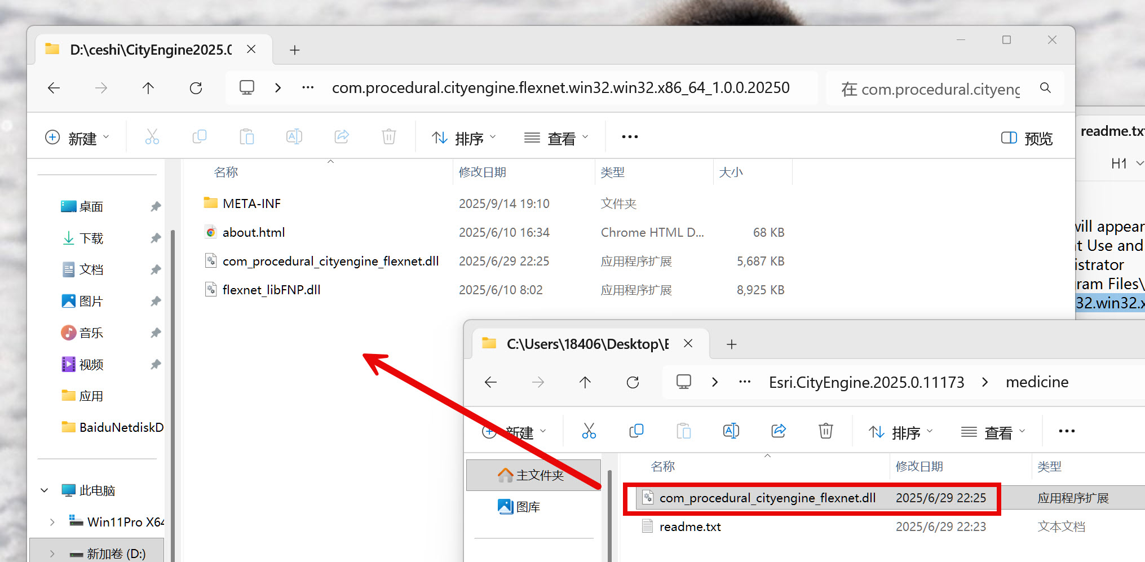Image resolution: width=1145 pixels, height=562 pixels.
Task: Click the Cut scissors icon in front window
Action: [x=589, y=431]
